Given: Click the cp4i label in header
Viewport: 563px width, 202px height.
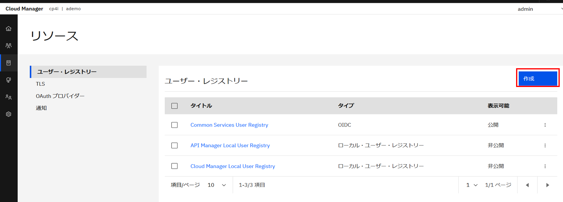Looking at the screenshot, I should [54, 9].
